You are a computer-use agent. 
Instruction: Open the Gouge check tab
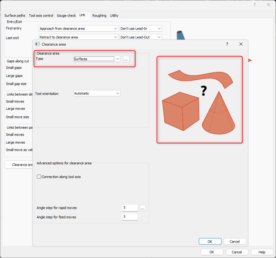pos(66,15)
